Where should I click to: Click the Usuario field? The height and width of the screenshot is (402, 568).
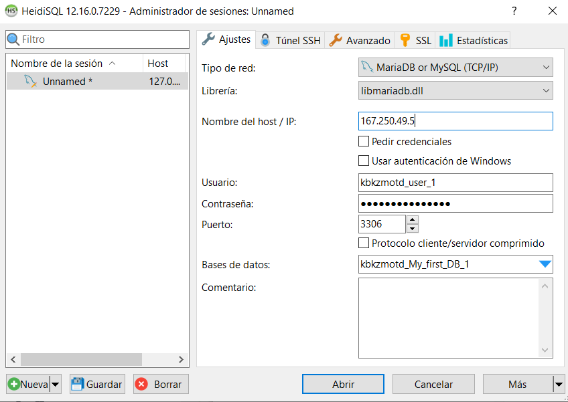[455, 183]
